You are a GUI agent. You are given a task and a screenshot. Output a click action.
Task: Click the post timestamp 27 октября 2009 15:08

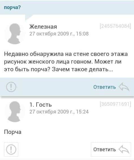tap(59, 34)
